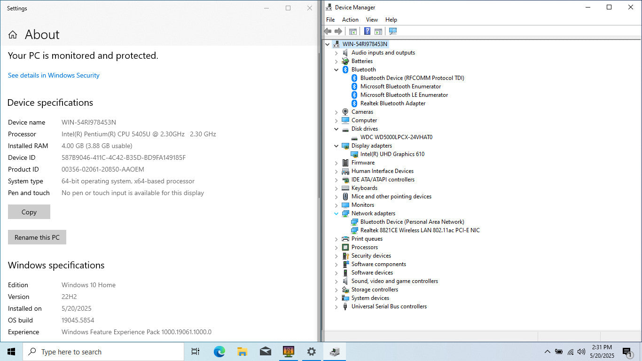
Task: Open the Action menu in Device Manager
Action: point(350,20)
